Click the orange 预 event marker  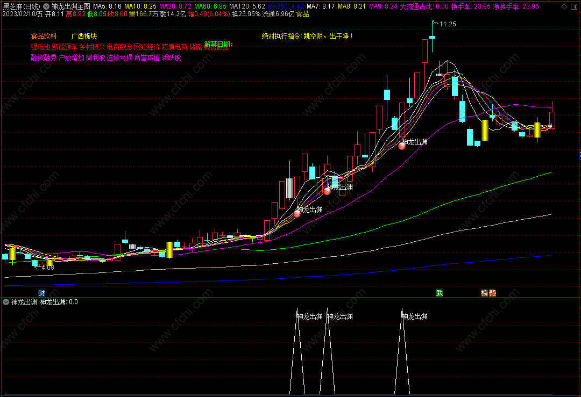492,293
